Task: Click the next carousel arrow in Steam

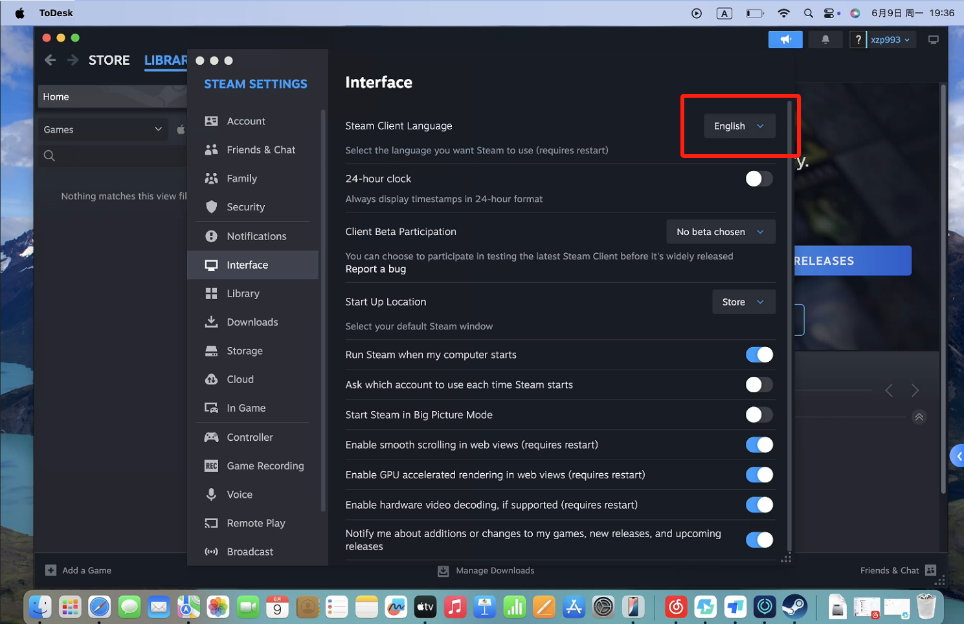Action: coord(915,390)
